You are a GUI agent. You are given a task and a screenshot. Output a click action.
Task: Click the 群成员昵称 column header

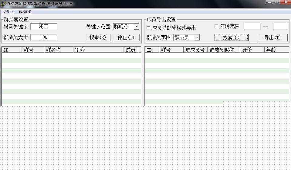(224, 50)
